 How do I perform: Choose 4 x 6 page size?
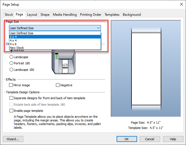(55, 44)
